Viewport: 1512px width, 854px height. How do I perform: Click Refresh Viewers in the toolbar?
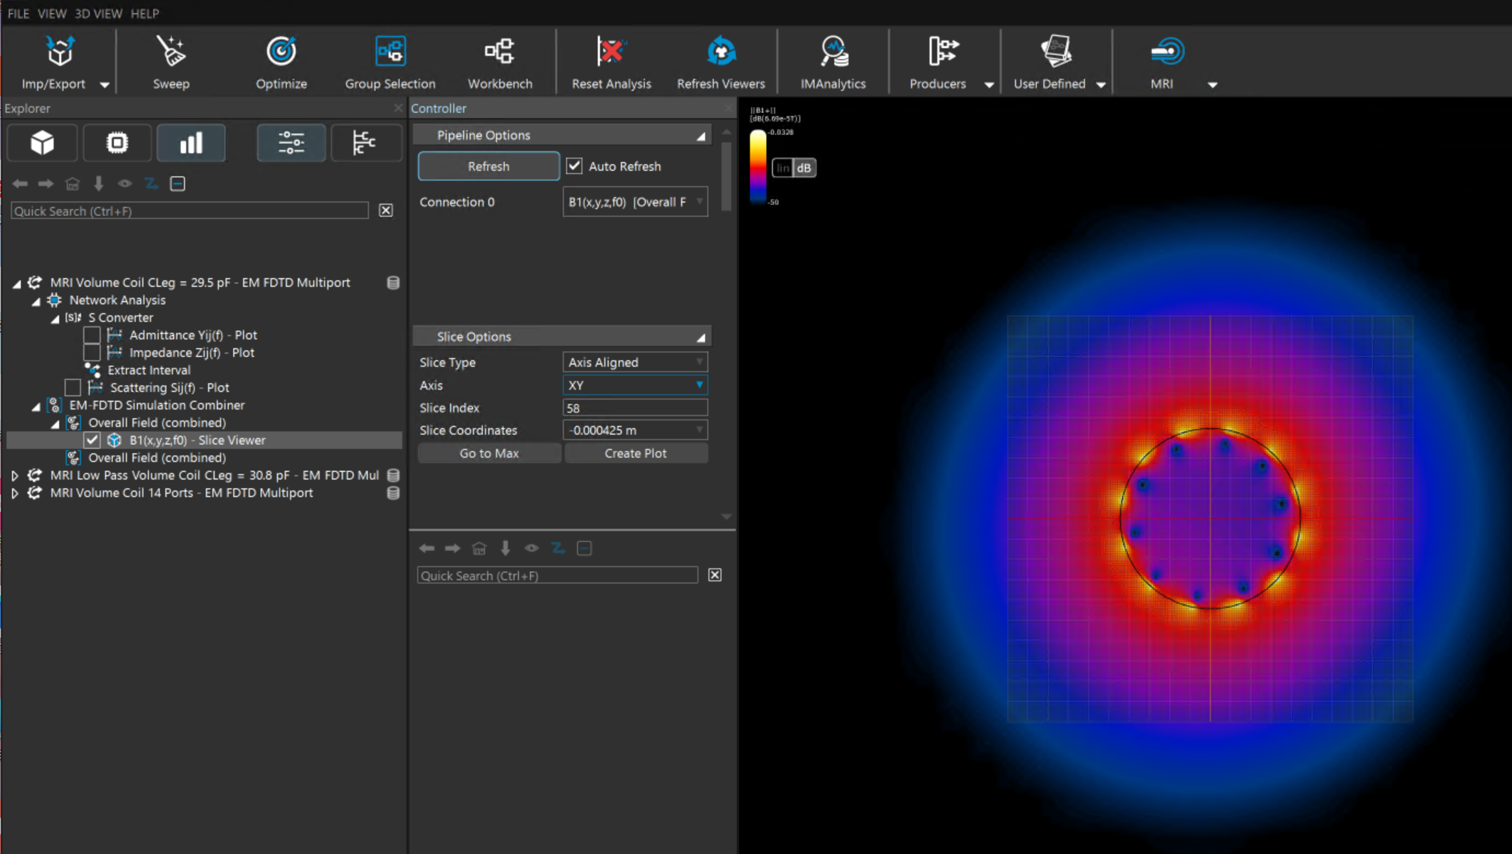(x=720, y=51)
